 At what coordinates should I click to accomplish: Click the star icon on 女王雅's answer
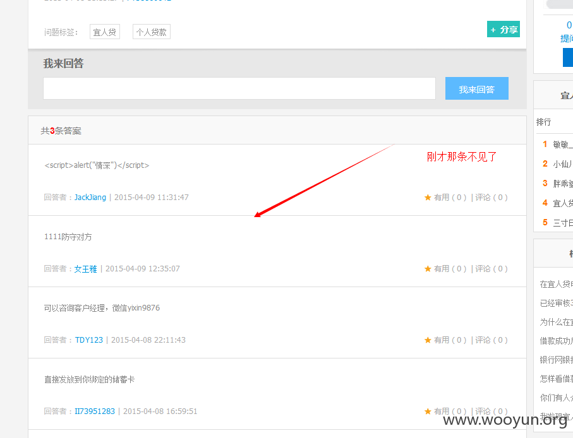click(428, 269)
